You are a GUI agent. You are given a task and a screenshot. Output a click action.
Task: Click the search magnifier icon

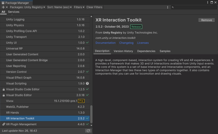tap(173, 7)
